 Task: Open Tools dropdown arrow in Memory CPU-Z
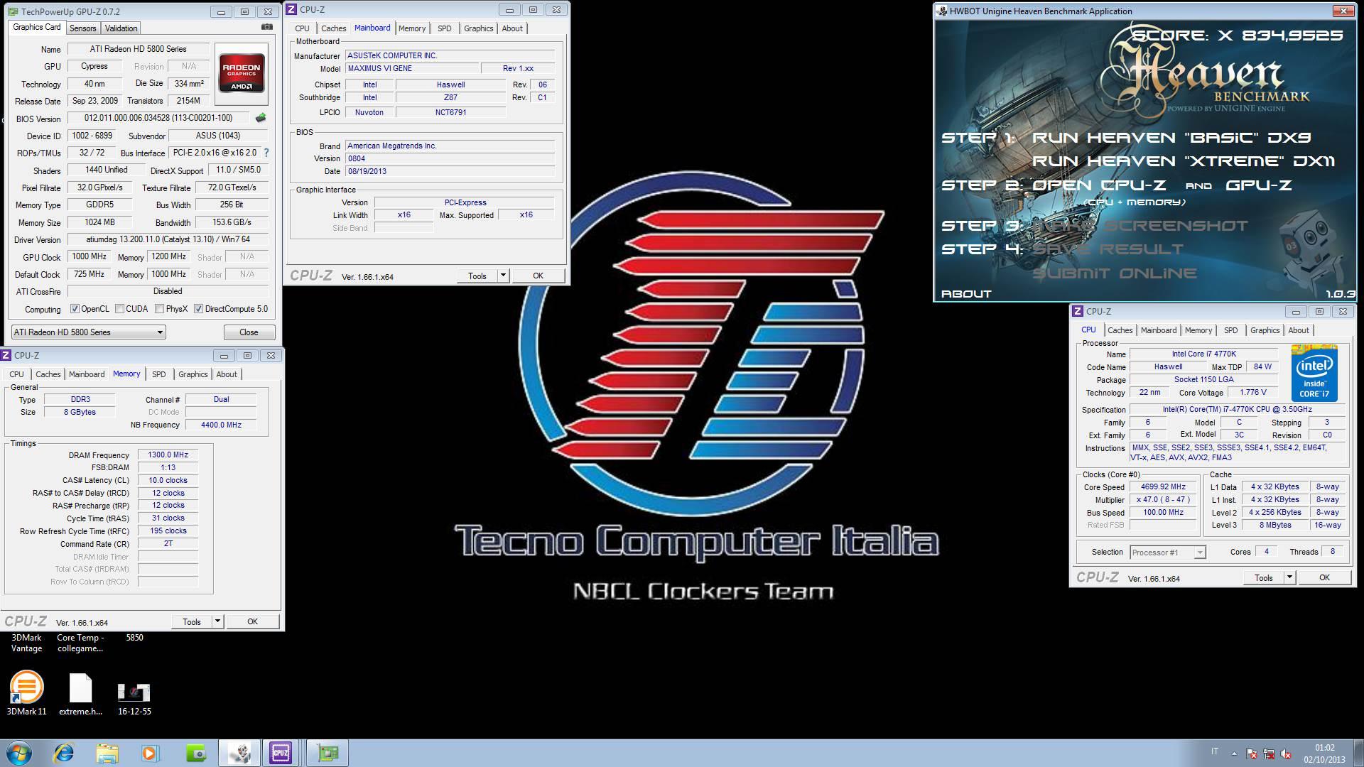[218, 621]
